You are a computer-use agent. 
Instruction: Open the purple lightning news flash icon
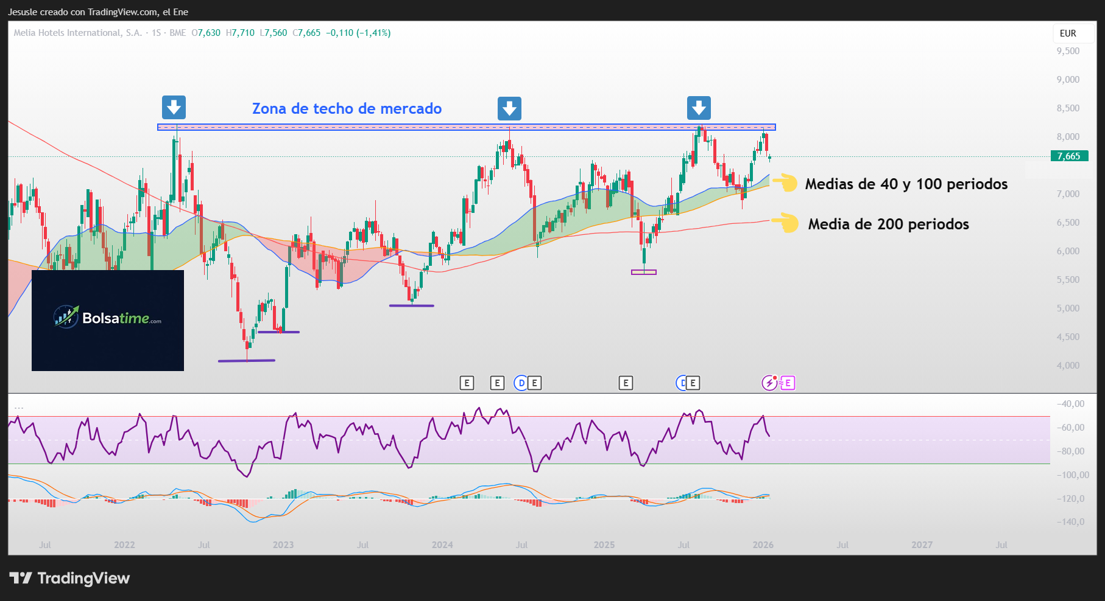point(769,383)
